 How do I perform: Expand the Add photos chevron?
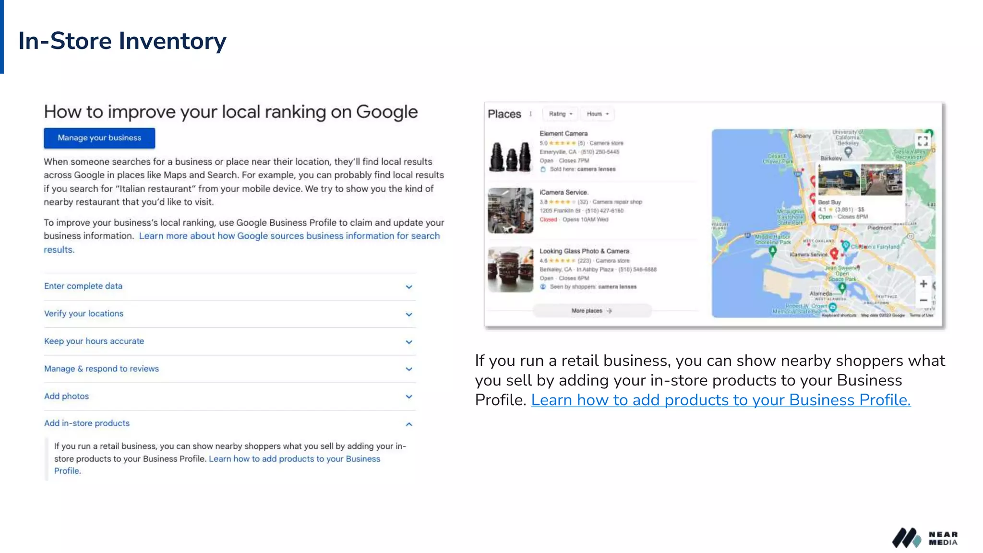409,397
